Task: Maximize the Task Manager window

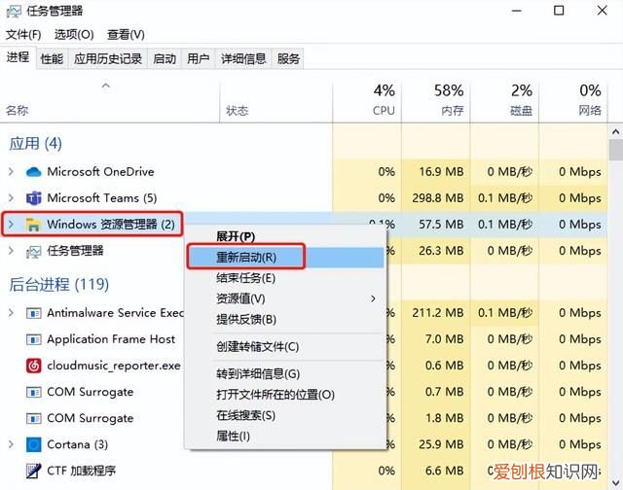Action: (559, 11)
